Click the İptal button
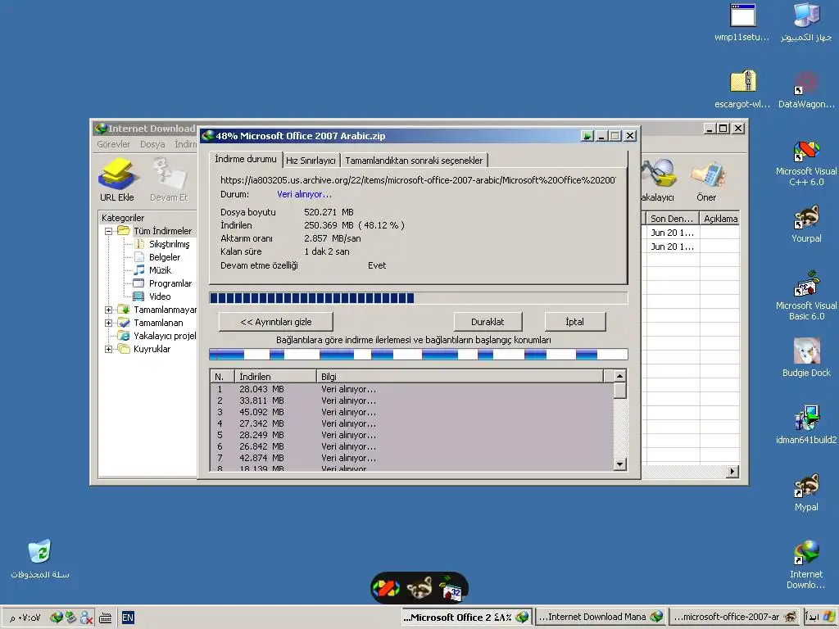The image size is (839, 629). click(574, 322)
